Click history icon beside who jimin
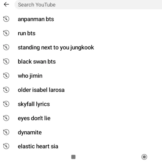This screenshot has width=162, height=162. pos(6,76)
